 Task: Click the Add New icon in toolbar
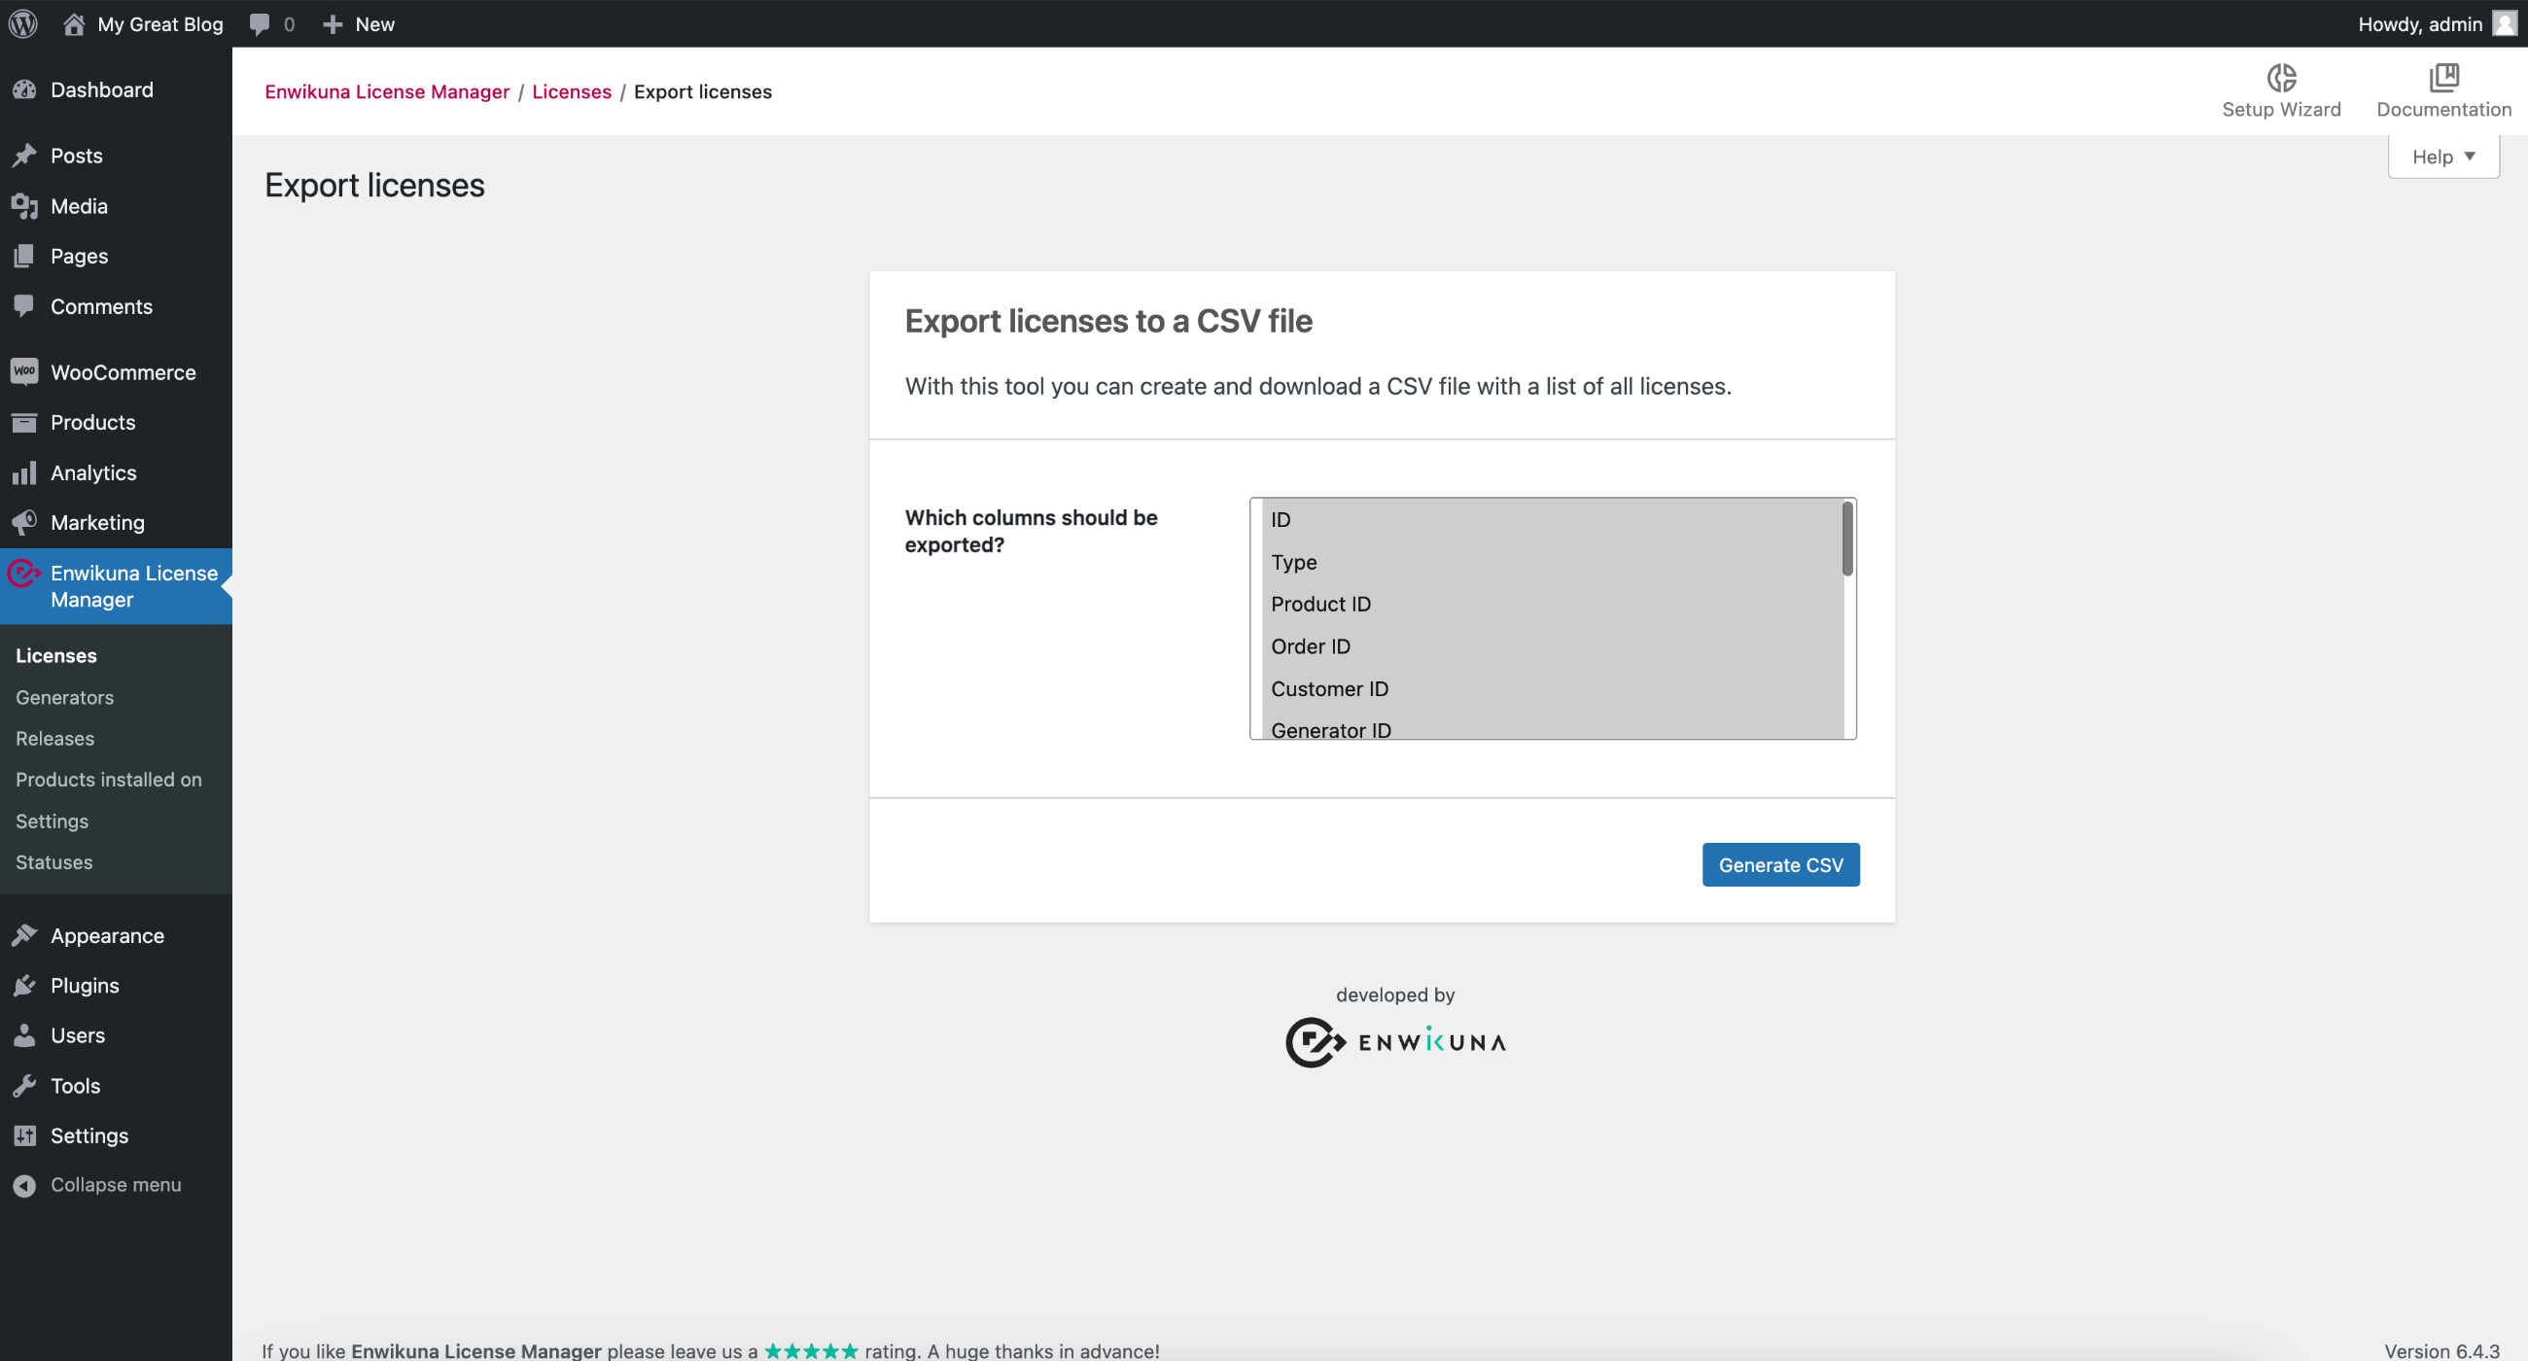click(335, 23)
